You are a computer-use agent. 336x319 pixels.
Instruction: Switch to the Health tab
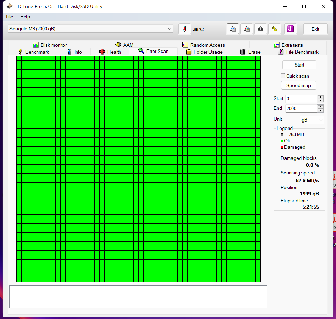click(x=110, y=52)
